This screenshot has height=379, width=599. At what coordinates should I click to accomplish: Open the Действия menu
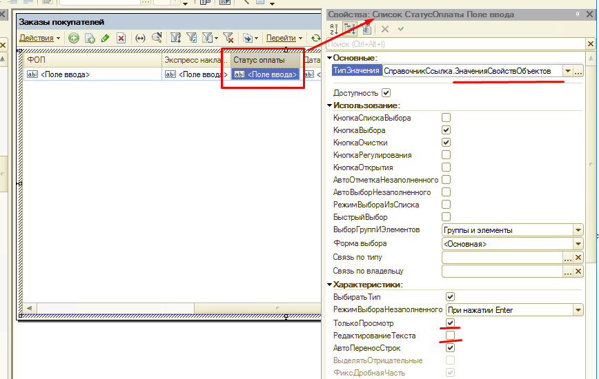(x=39, y=39)
